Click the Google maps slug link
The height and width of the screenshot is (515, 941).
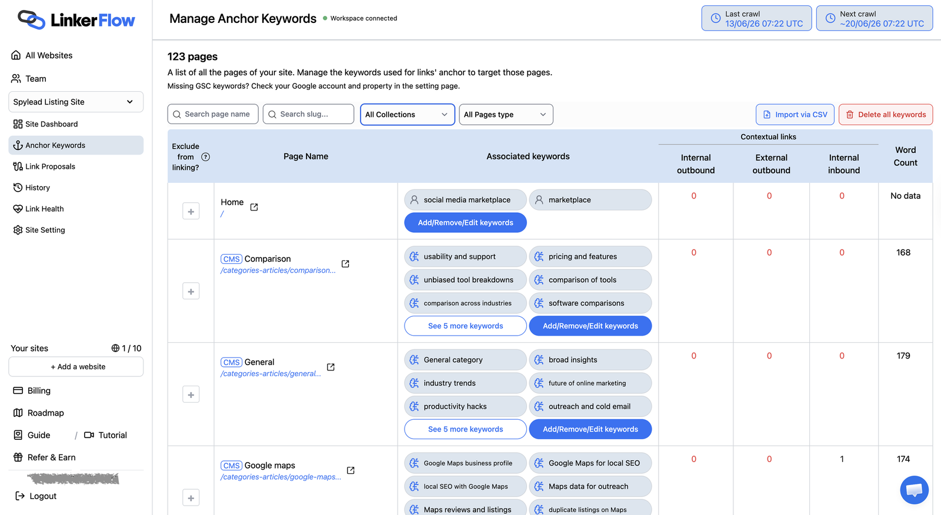281,477
